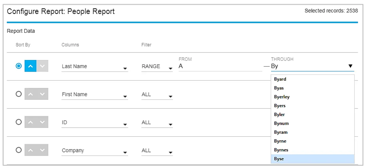The height and width of the screenshot is (168, 366).
Task: Select Byrne in the dropdown list
Action: coord(313,141)
